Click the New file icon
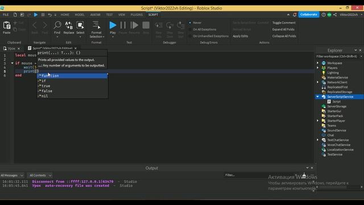364x205 pixels. click(15, 15)
